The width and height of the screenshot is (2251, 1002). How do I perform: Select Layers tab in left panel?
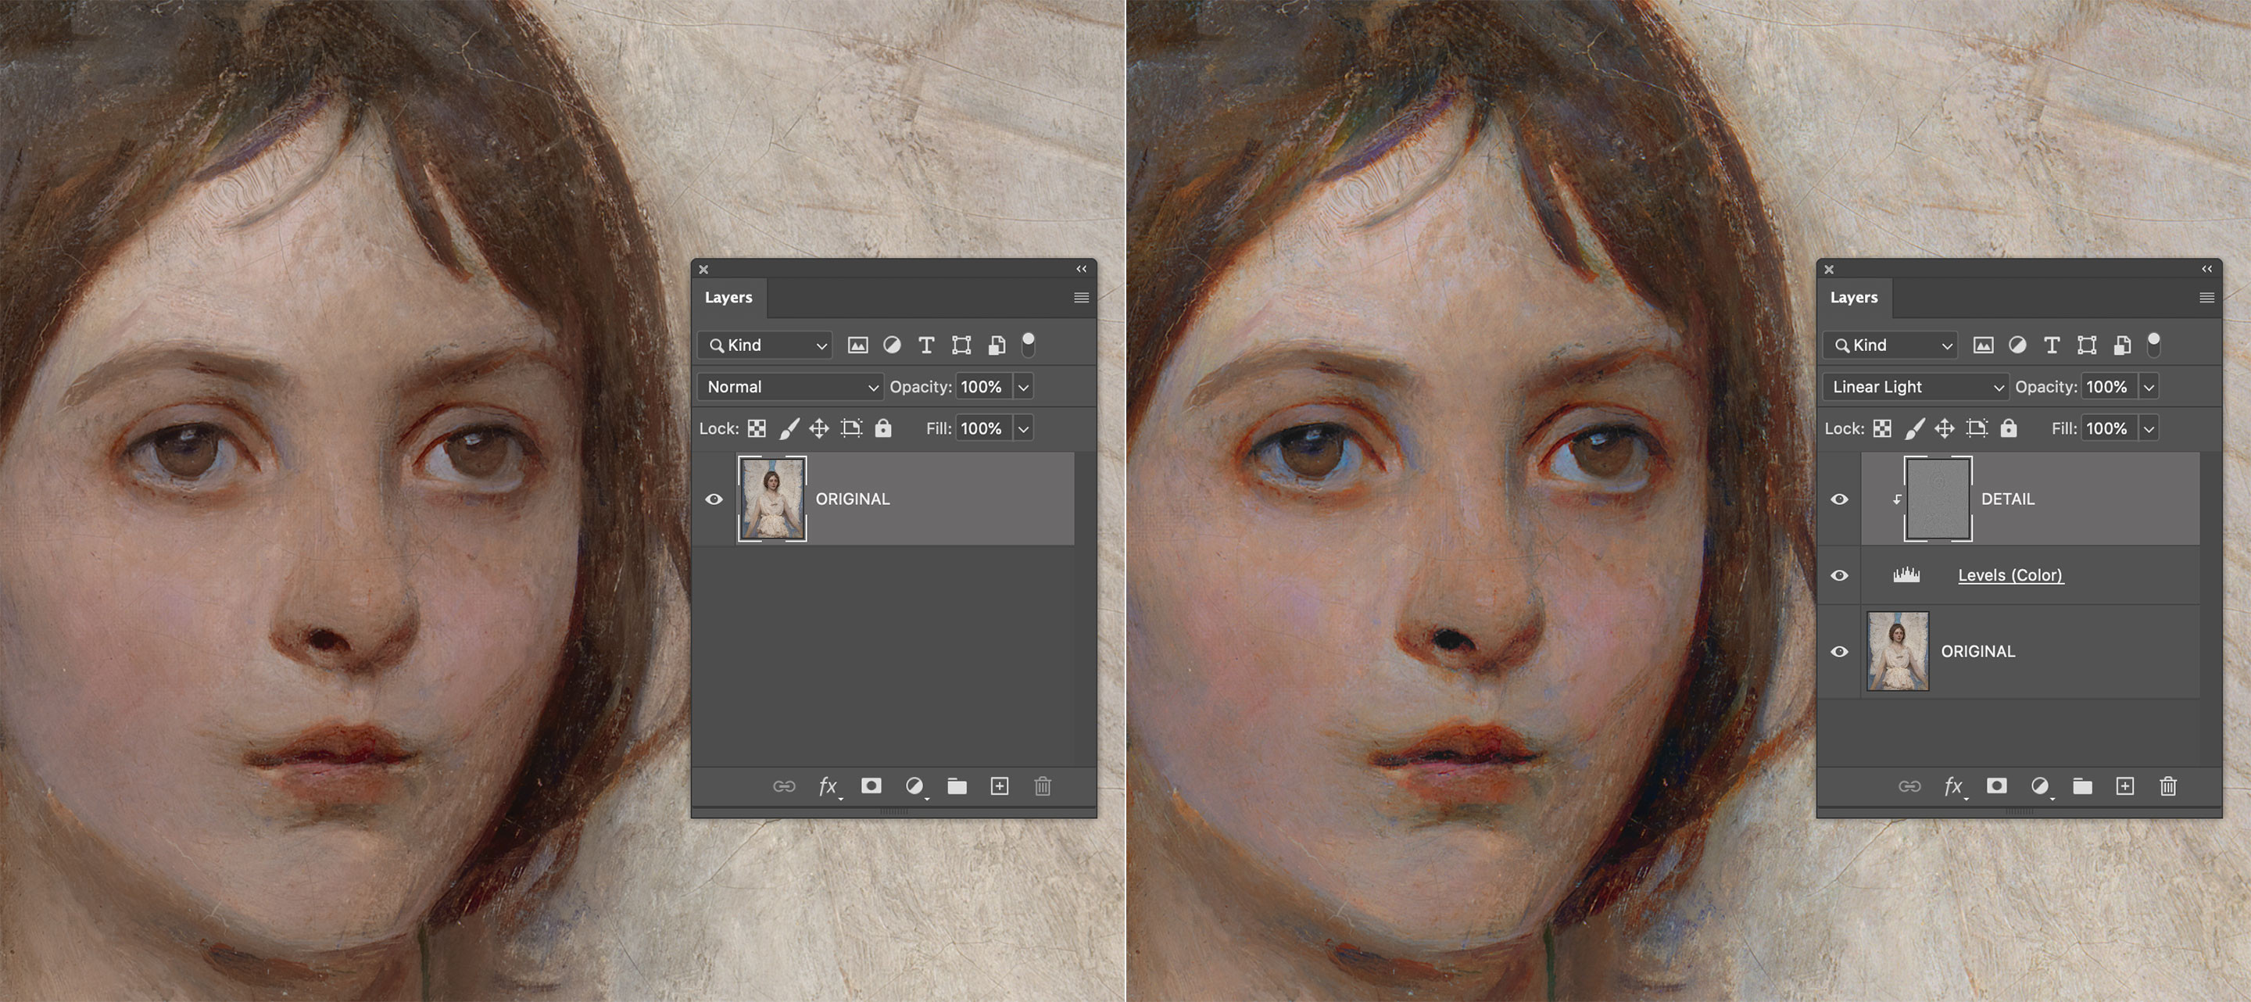pyautogui.click(x=728, y=297)
